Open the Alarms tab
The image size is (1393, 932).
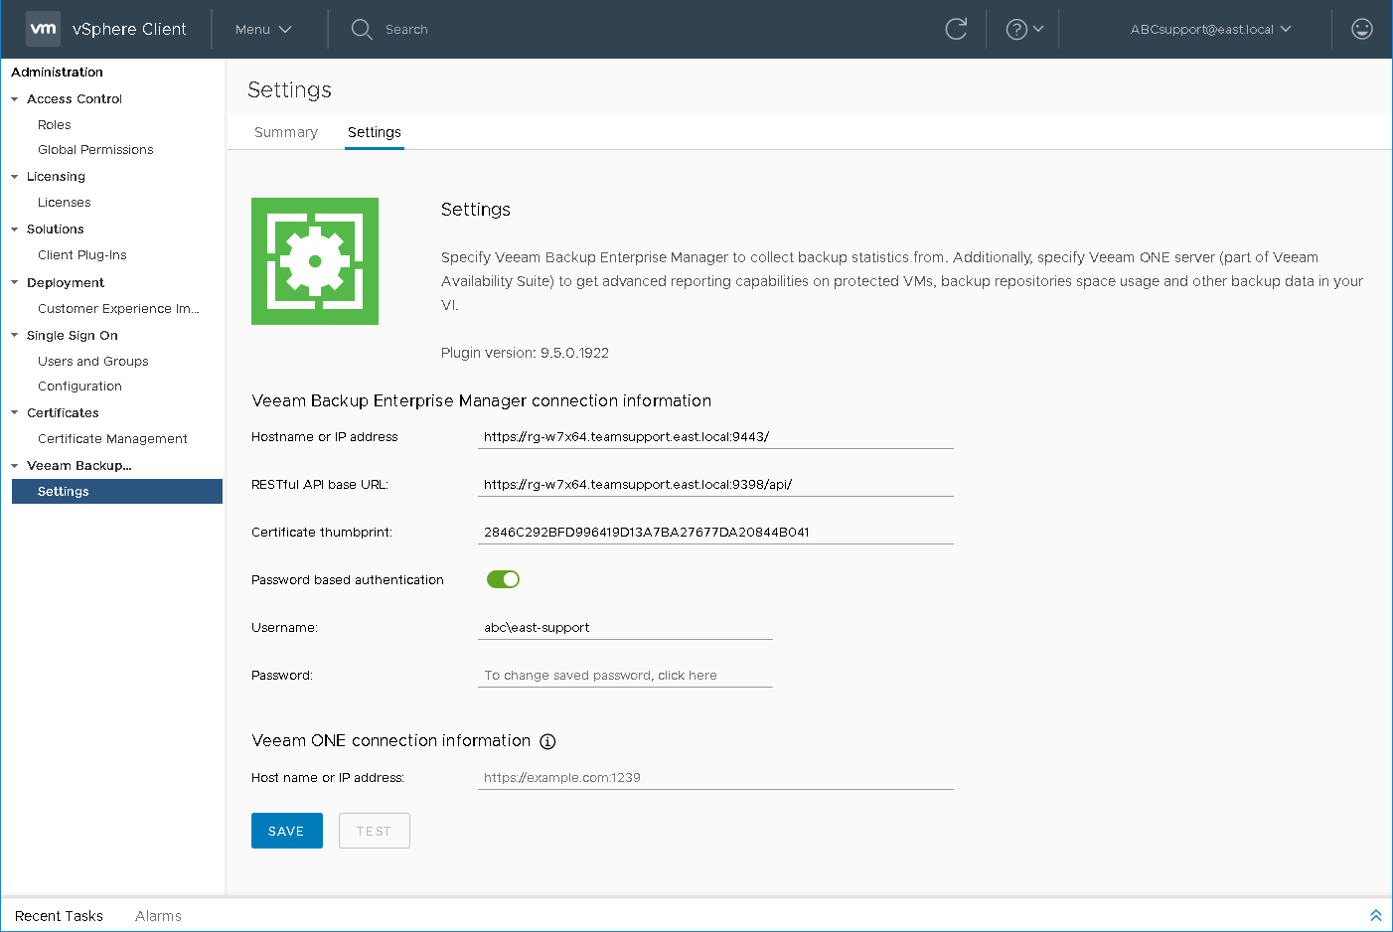[x=158, y=916]
